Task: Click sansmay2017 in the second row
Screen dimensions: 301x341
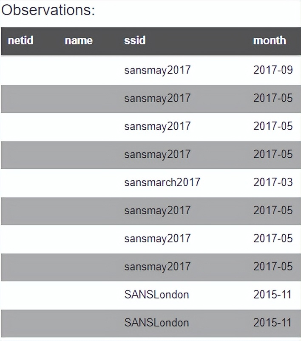Action: coord(157,98)
